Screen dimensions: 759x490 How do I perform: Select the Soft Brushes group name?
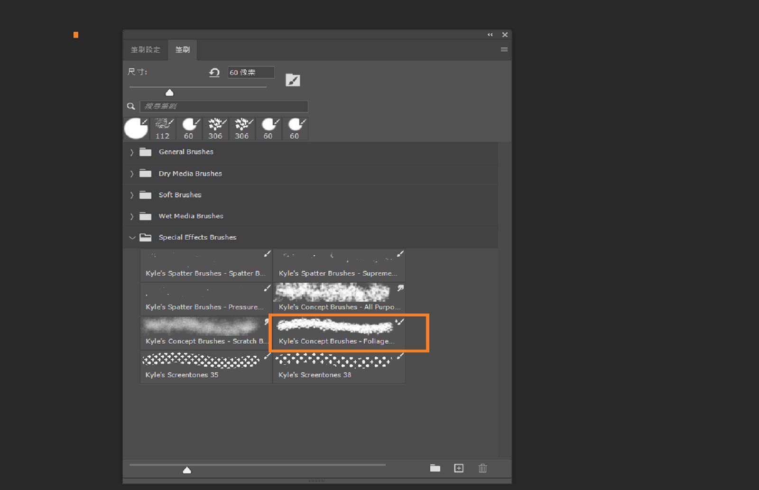(x=180, y=195)
